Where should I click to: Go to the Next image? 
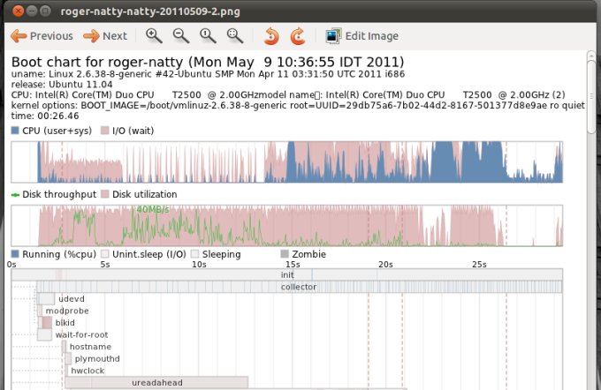tap(105, 36)
